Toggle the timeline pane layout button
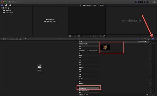Image resolution: width=157 pixels, height=96 pixels. click(x=141, y=2)
